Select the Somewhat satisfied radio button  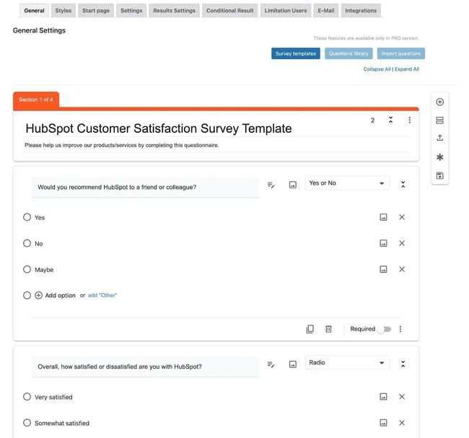click(x=27, y=423)
